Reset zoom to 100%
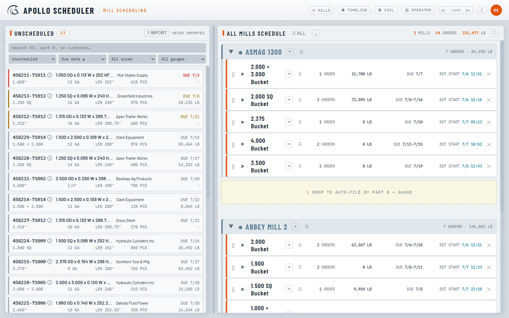Viewport: 509px width, 318px height. click(x=456, y=10)
